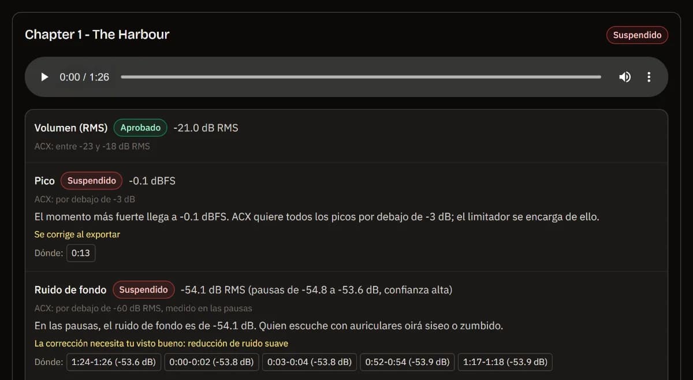Click the Suspendido badge next to Ruido de fondo
693x380 pixels.
(143, 289)
